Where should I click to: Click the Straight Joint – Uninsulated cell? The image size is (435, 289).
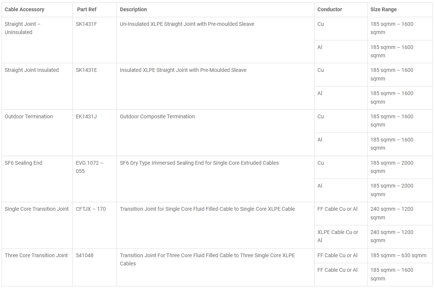pyautogui.click(x=22, y=28)
